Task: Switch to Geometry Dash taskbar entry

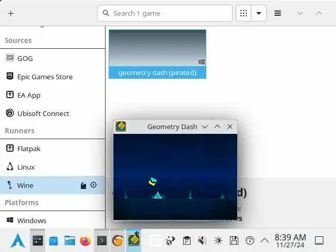Action: 133,239
